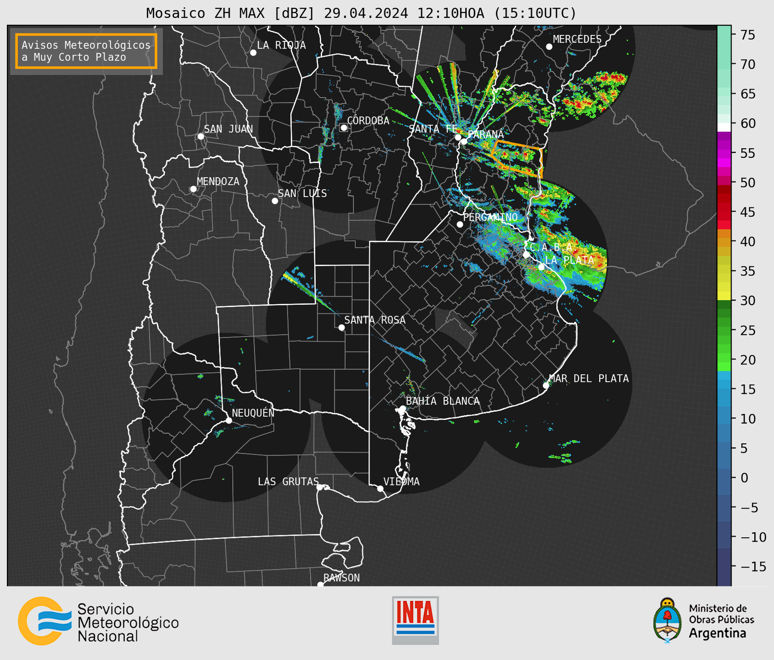Click the Servicio Meteorológico Nacional text
The height and width of the screenshot is (660, 774).
(128, 622)
